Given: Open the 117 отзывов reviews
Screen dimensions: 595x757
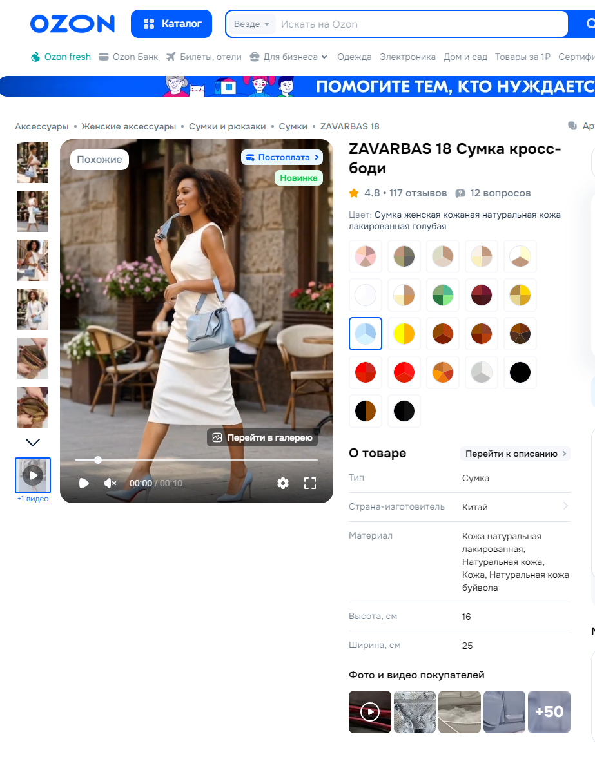Looking at the screenshot, I should tap(418, 193).
